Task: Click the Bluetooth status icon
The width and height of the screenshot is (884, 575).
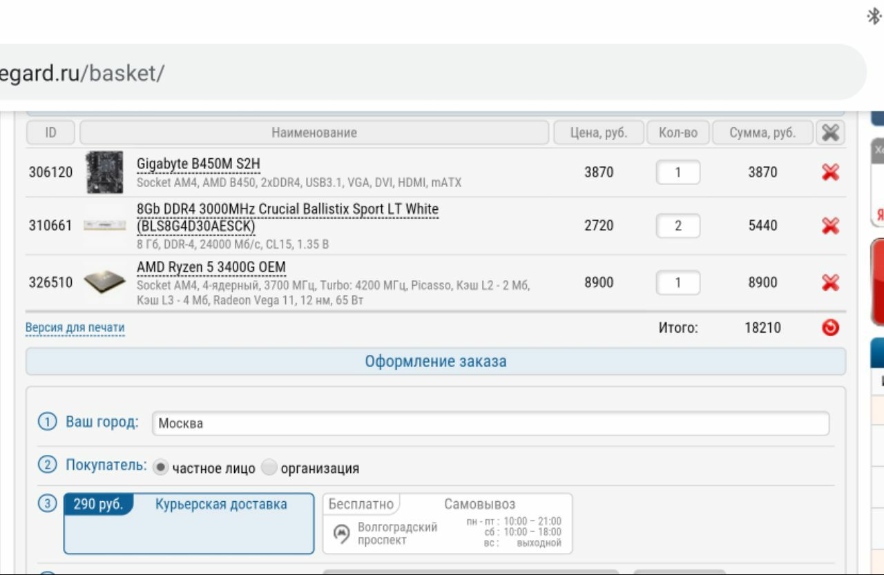Action: tap(874, 17)
